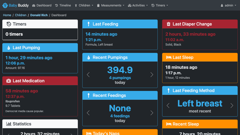
Task: Click the '394.9' pumping total
Action: click(120, 70)
